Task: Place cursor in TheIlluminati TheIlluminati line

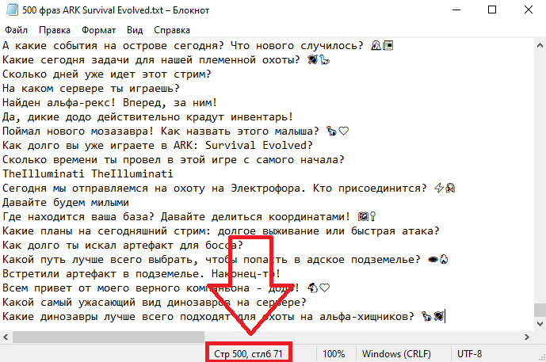Action: click(x=87, y=173)
